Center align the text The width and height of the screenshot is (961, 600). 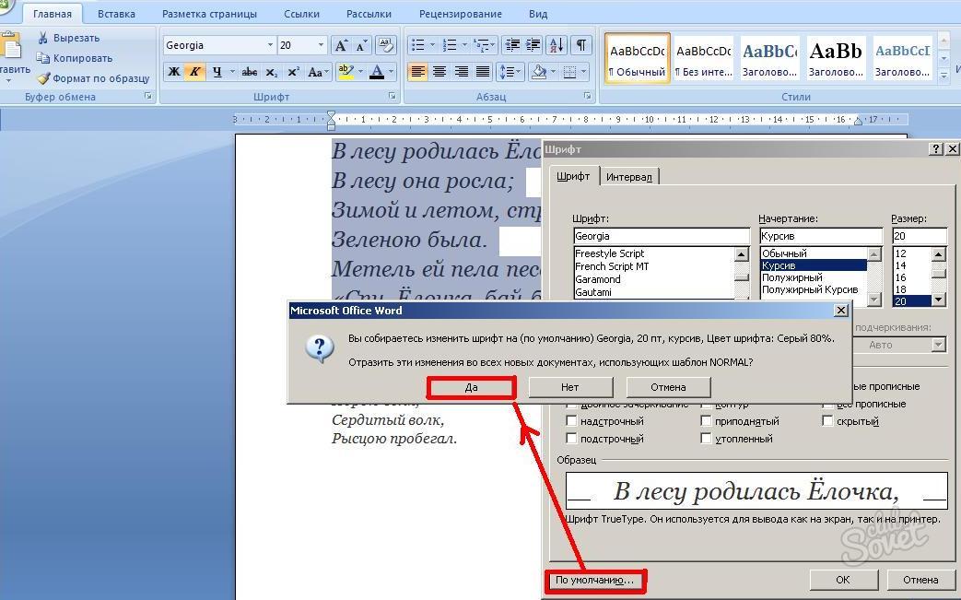click(439, 72)
